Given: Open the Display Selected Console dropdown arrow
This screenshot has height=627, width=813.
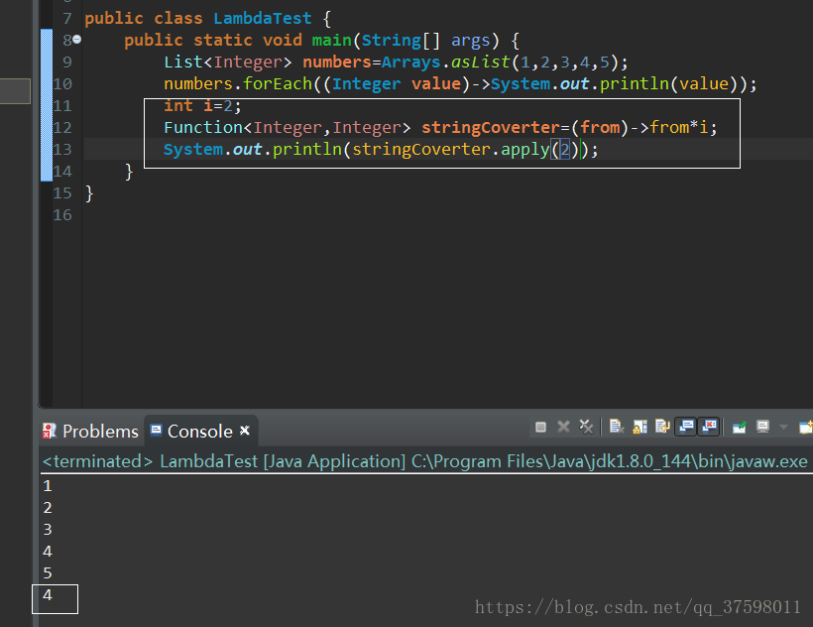Looking at the screenshot, I should 783,427.
